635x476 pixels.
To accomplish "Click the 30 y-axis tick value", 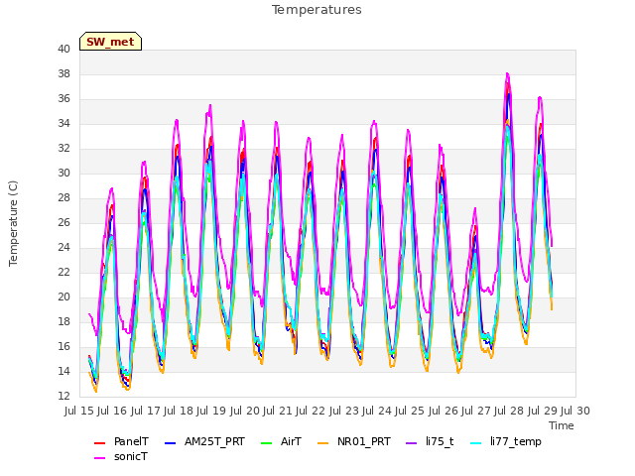I will pos(63,173).
